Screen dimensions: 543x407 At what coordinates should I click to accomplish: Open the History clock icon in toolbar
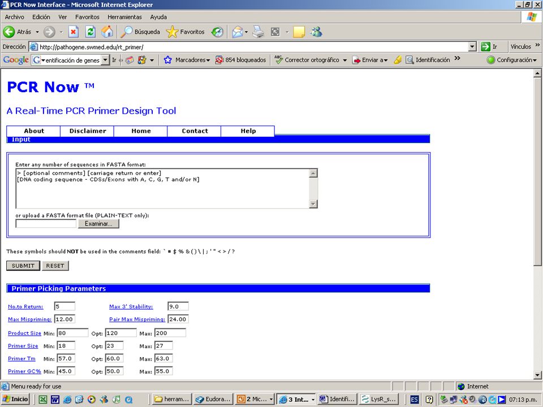[217, 32]
